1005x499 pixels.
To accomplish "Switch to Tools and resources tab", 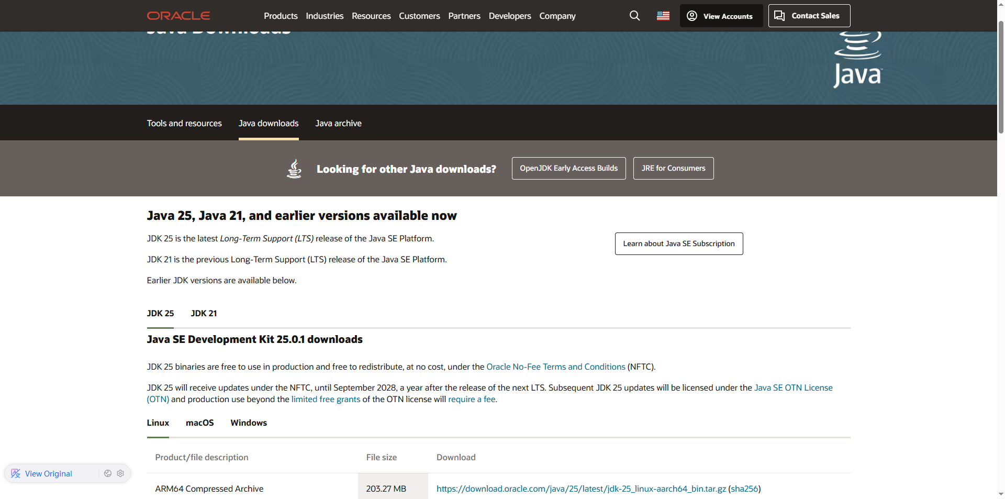I will click(184, 123).
